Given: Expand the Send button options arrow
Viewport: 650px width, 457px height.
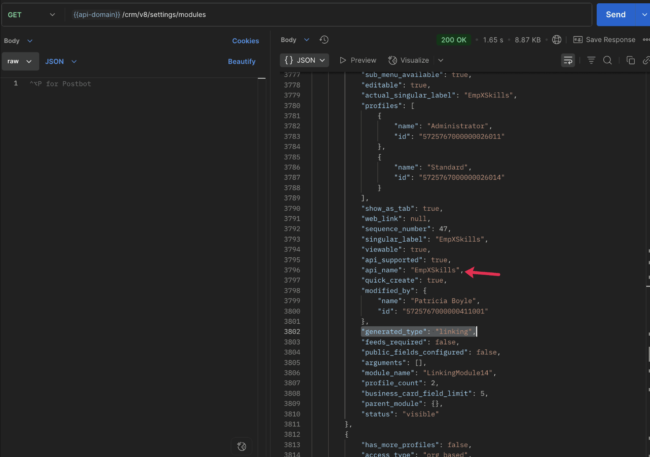Looking at the screenshot, I should 644,15.
